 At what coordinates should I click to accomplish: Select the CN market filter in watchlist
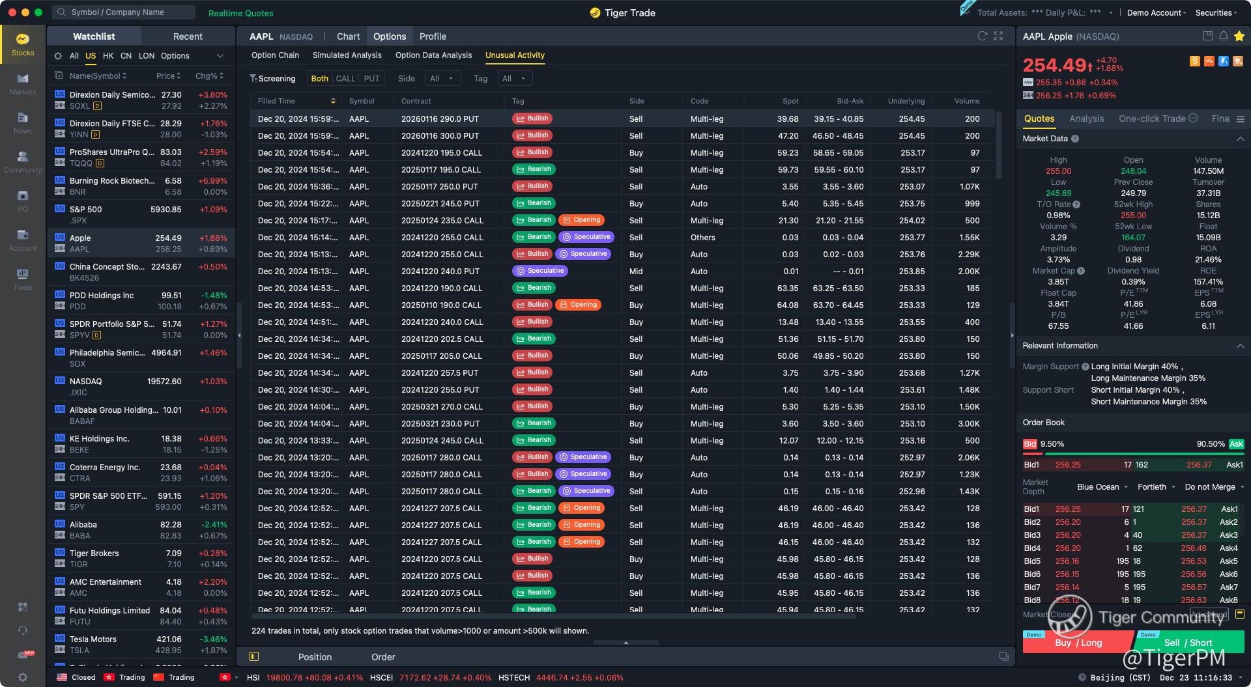click(126, 56)
